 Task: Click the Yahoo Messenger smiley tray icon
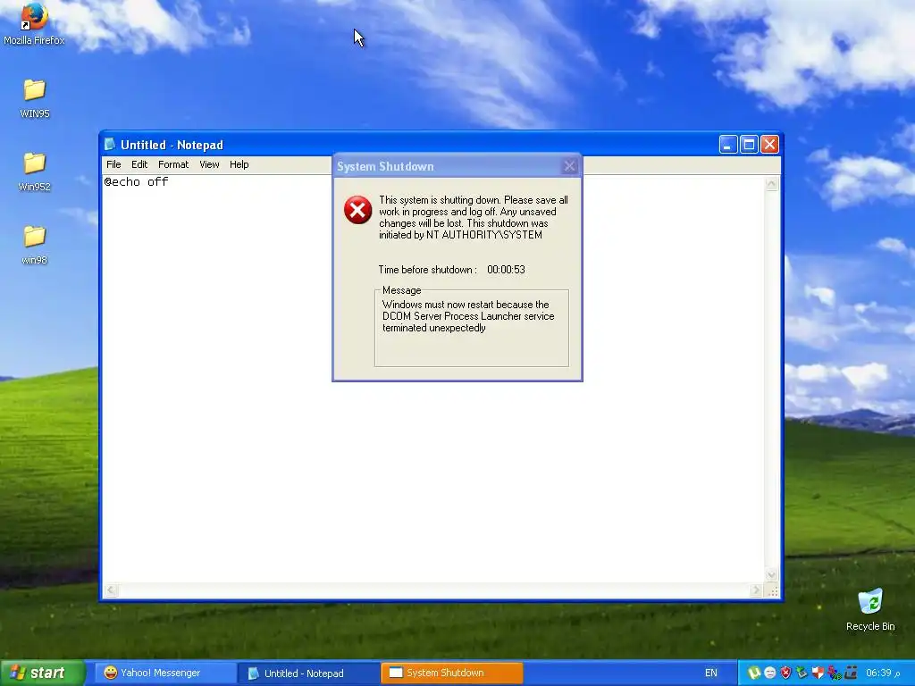click(x=769, y=673)
